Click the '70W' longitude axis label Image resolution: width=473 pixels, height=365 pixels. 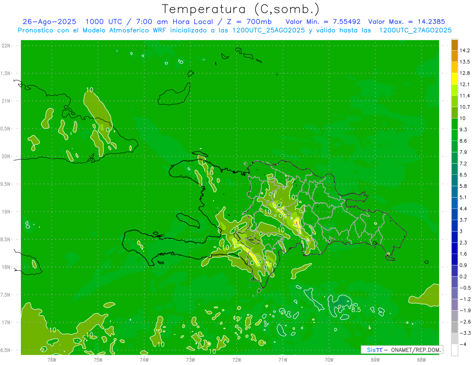pyautogui.click(x=329, y=359)
